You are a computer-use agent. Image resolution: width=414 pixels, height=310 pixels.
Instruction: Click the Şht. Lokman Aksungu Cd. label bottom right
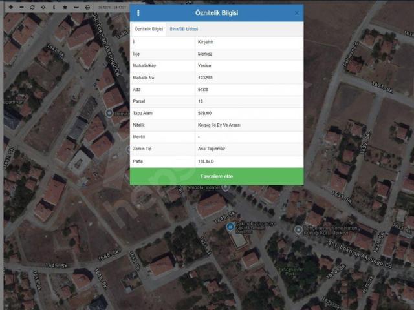tap(360, 254)
